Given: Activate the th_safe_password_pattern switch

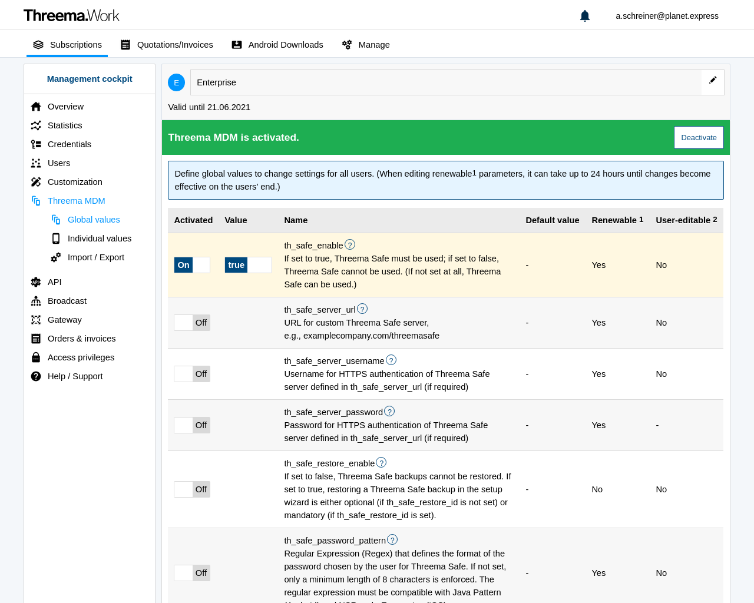Looking at the screenshot, I should 192,573.
